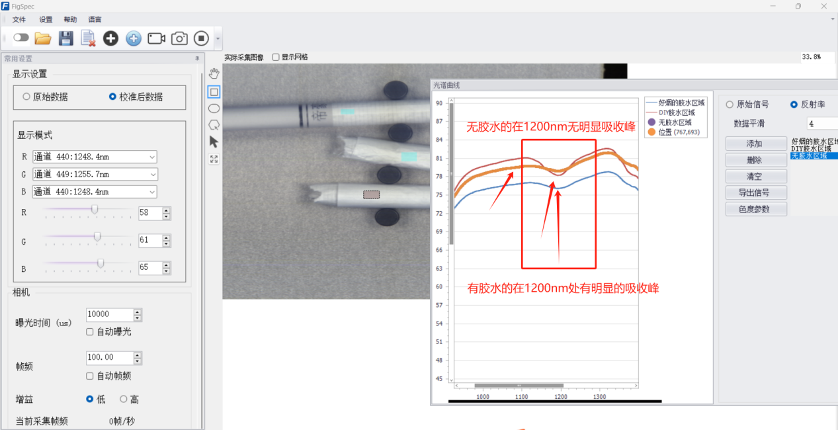
Task: Click the floppy disk save icon
Action: pos(65,38)
